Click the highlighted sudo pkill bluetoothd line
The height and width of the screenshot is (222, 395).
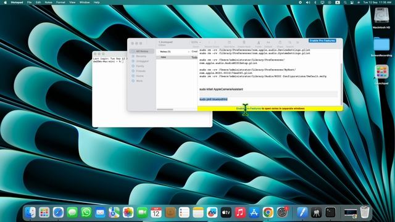tap(214, 99)
